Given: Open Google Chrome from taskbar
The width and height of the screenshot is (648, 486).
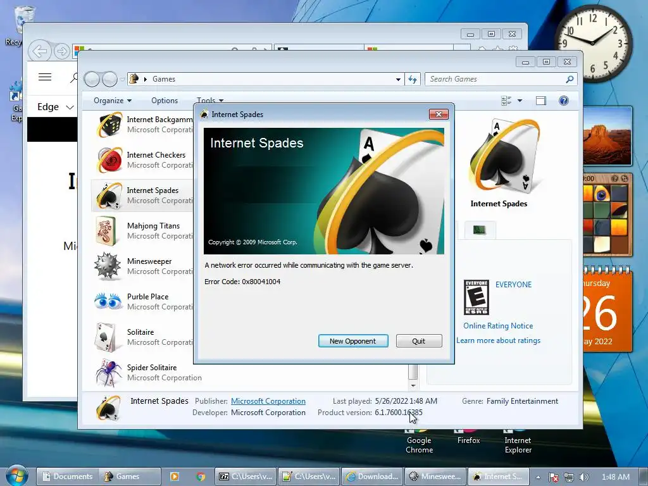Looking at the screenshot, I should [201, 477].
